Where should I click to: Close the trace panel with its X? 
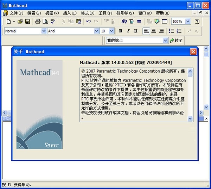point(206,118)
